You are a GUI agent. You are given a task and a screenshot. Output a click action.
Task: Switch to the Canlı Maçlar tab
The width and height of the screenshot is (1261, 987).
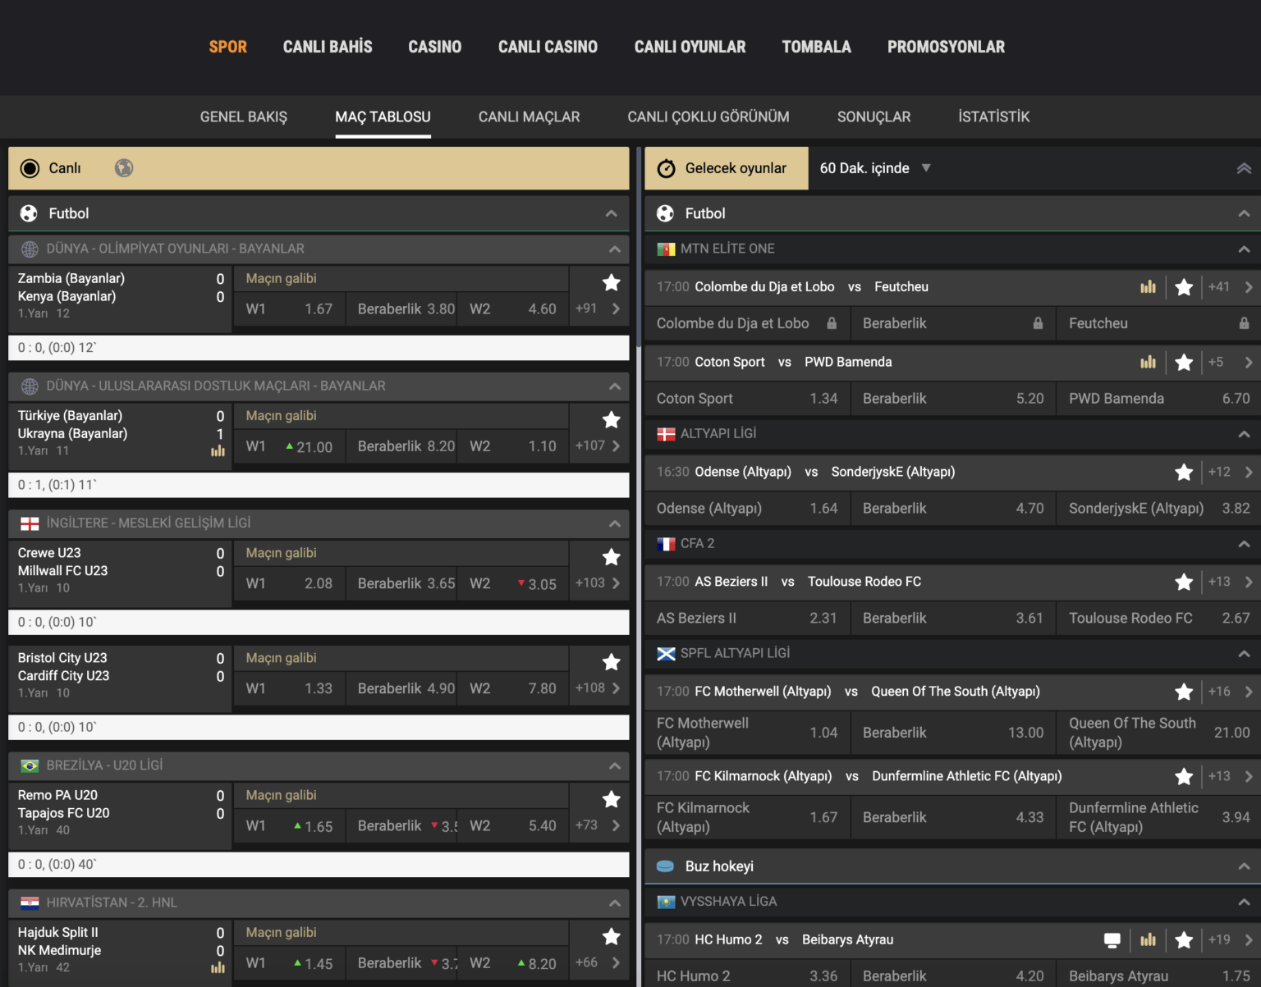tap(530, 117)
